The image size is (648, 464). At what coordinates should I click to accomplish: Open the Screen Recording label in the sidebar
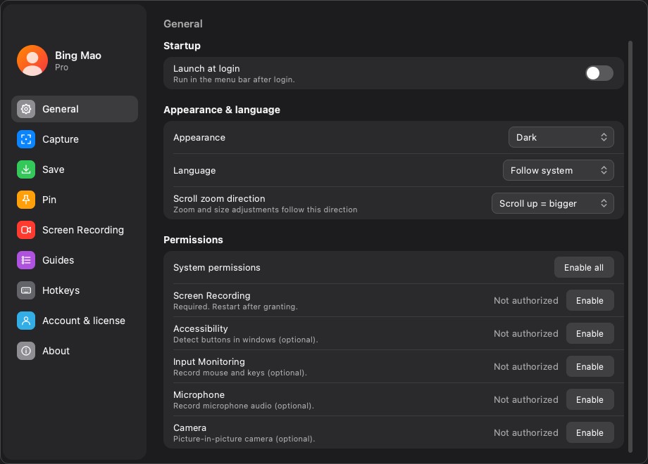click(x=83, y=230)
